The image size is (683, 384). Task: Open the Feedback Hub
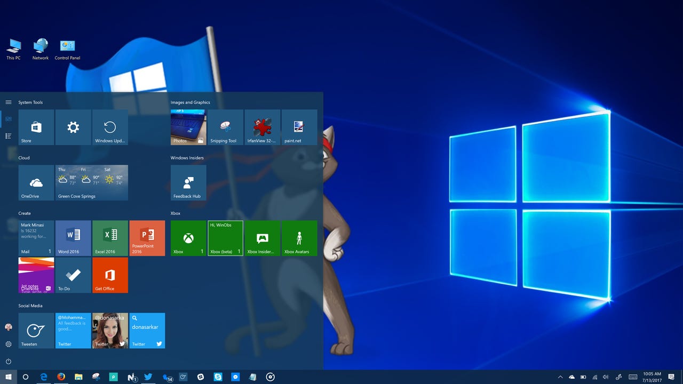(x=188, y=182)
